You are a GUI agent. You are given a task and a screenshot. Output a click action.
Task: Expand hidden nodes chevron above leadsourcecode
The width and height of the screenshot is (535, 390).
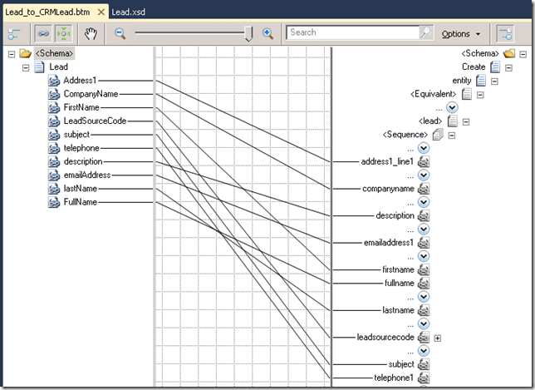pyautogui.click(x=424, y=323)
